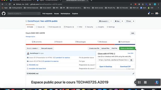Image resolution: width=161 pixels, height=90 pixels.
Task: Copy clone URL to clipboard
Action: (131, 60)
